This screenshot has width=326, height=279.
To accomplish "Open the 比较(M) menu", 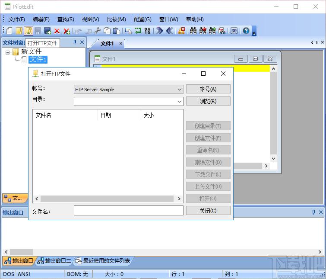I will 117,19.
